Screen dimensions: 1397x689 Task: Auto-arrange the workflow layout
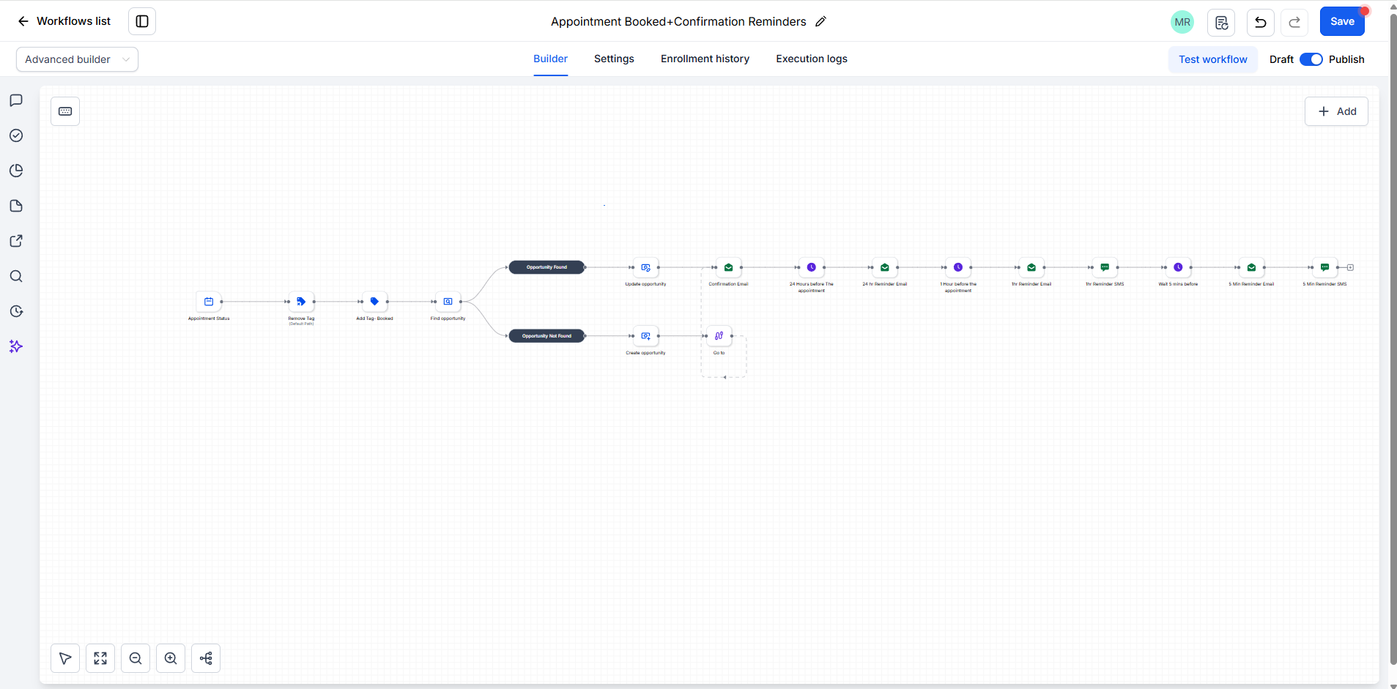206,658
